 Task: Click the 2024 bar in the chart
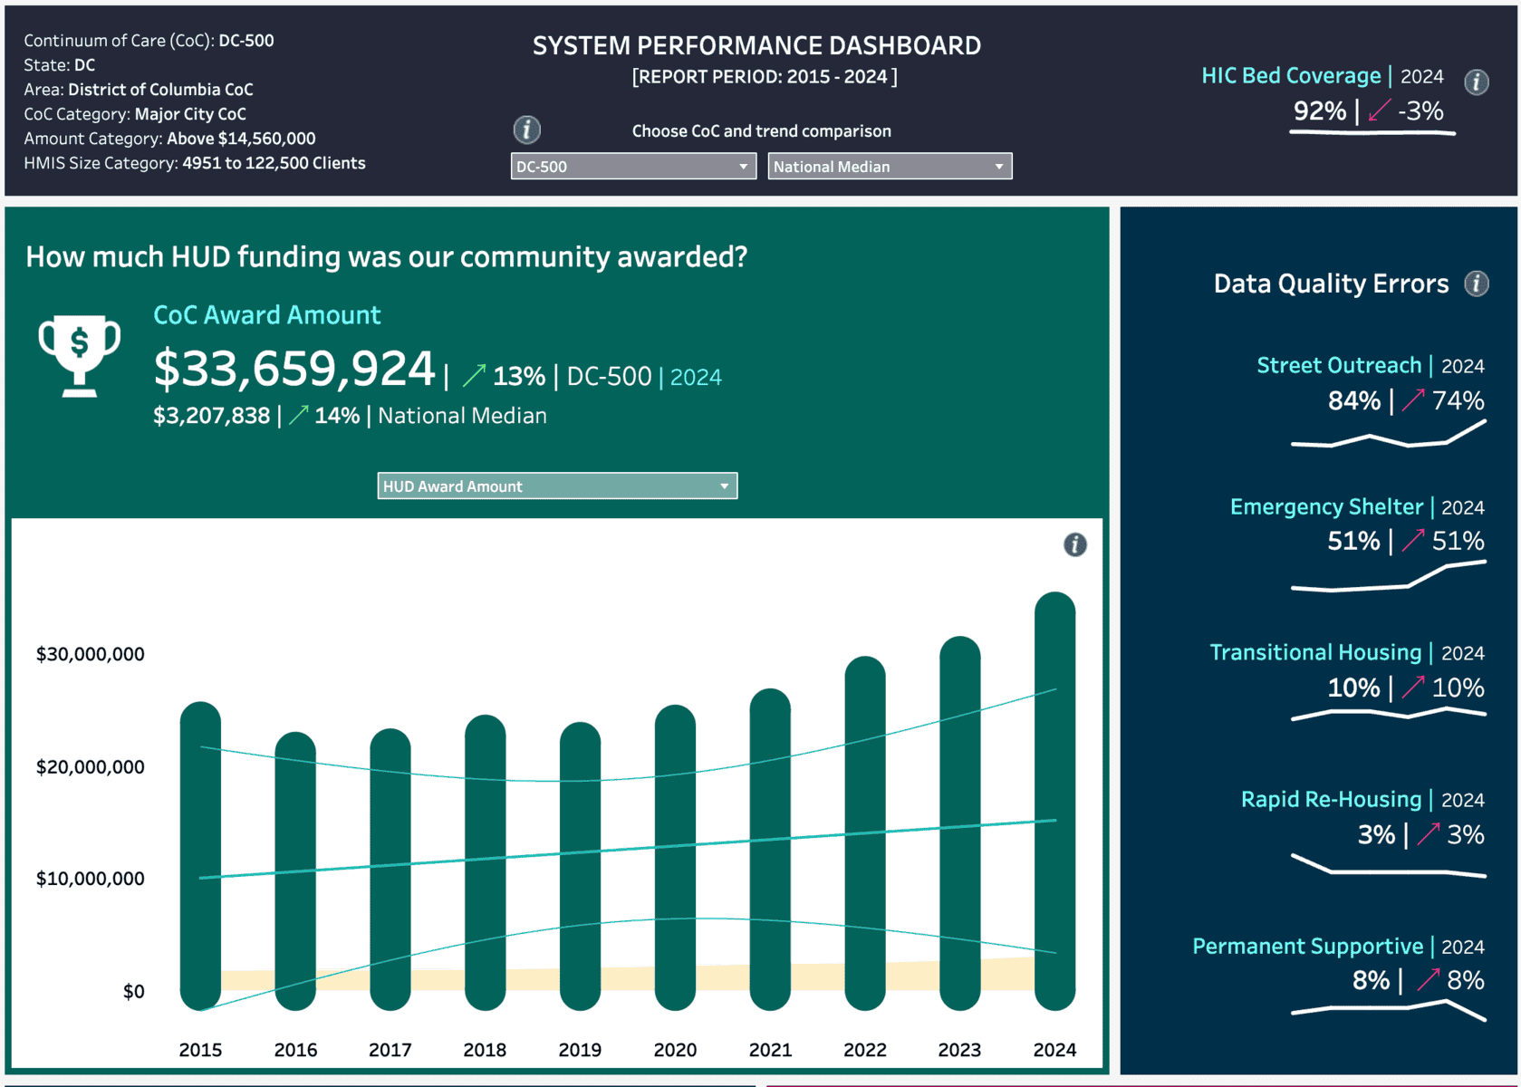click(1054, 802)
